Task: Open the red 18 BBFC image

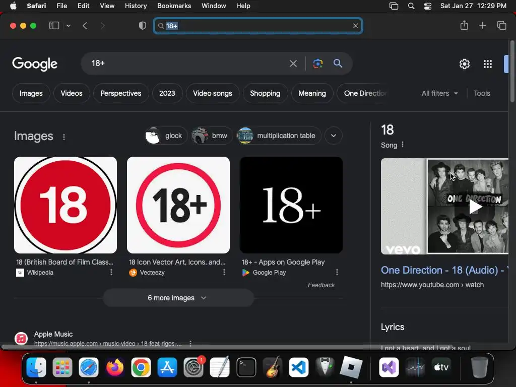Action: coord(66,205)
